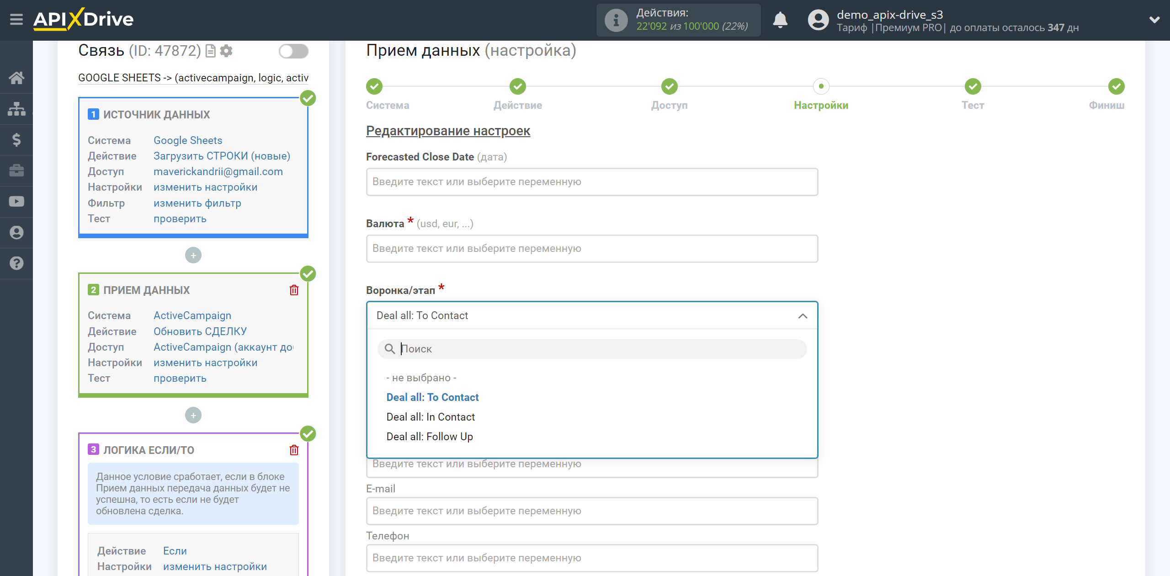Image resolution: width=1170 pixels, height=576 pixels.
Task: Delete the Прием данных block
Action: 294,290
